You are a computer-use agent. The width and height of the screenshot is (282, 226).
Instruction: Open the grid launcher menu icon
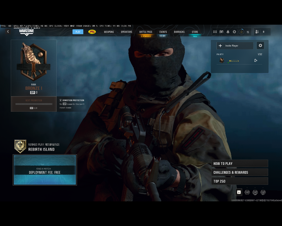click(x=215, y=32)
